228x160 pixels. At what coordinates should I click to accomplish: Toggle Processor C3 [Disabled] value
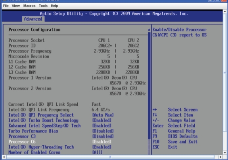103,136
